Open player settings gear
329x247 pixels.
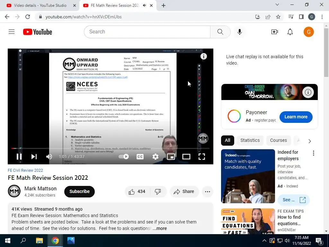click(156, 157)
